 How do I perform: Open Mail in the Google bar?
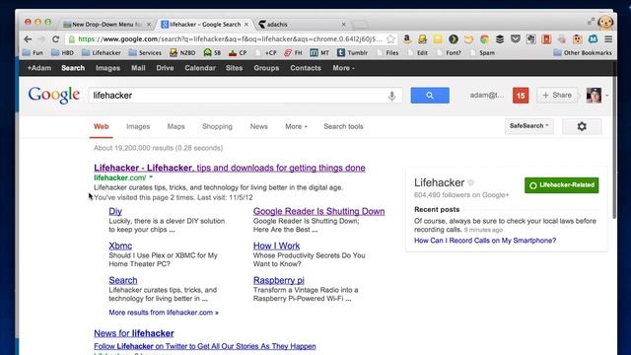point(138,68)
